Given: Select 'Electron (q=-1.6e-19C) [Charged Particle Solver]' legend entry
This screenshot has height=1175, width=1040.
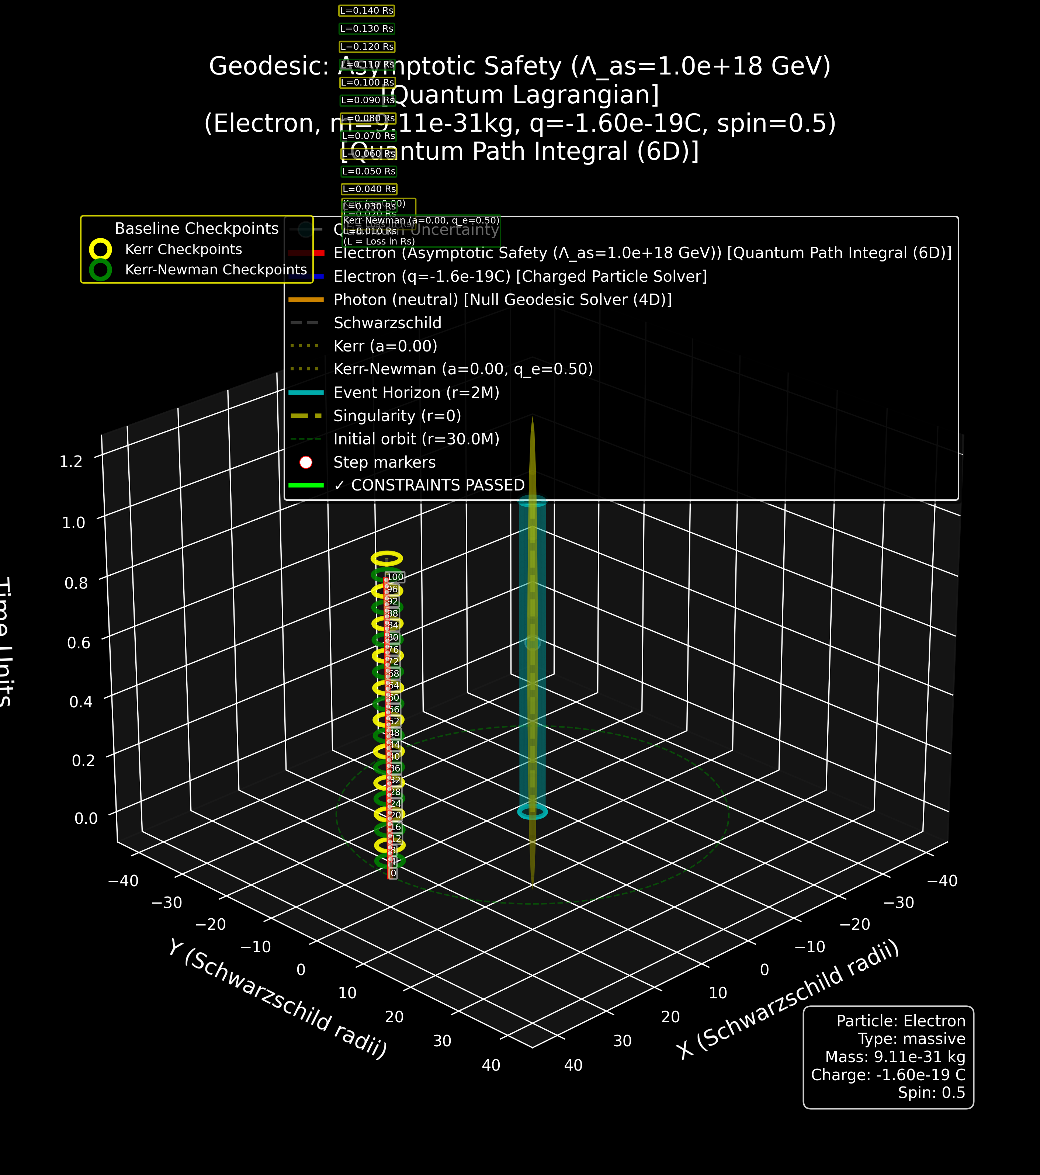Looking at the screenshot, I should [520, 277].
